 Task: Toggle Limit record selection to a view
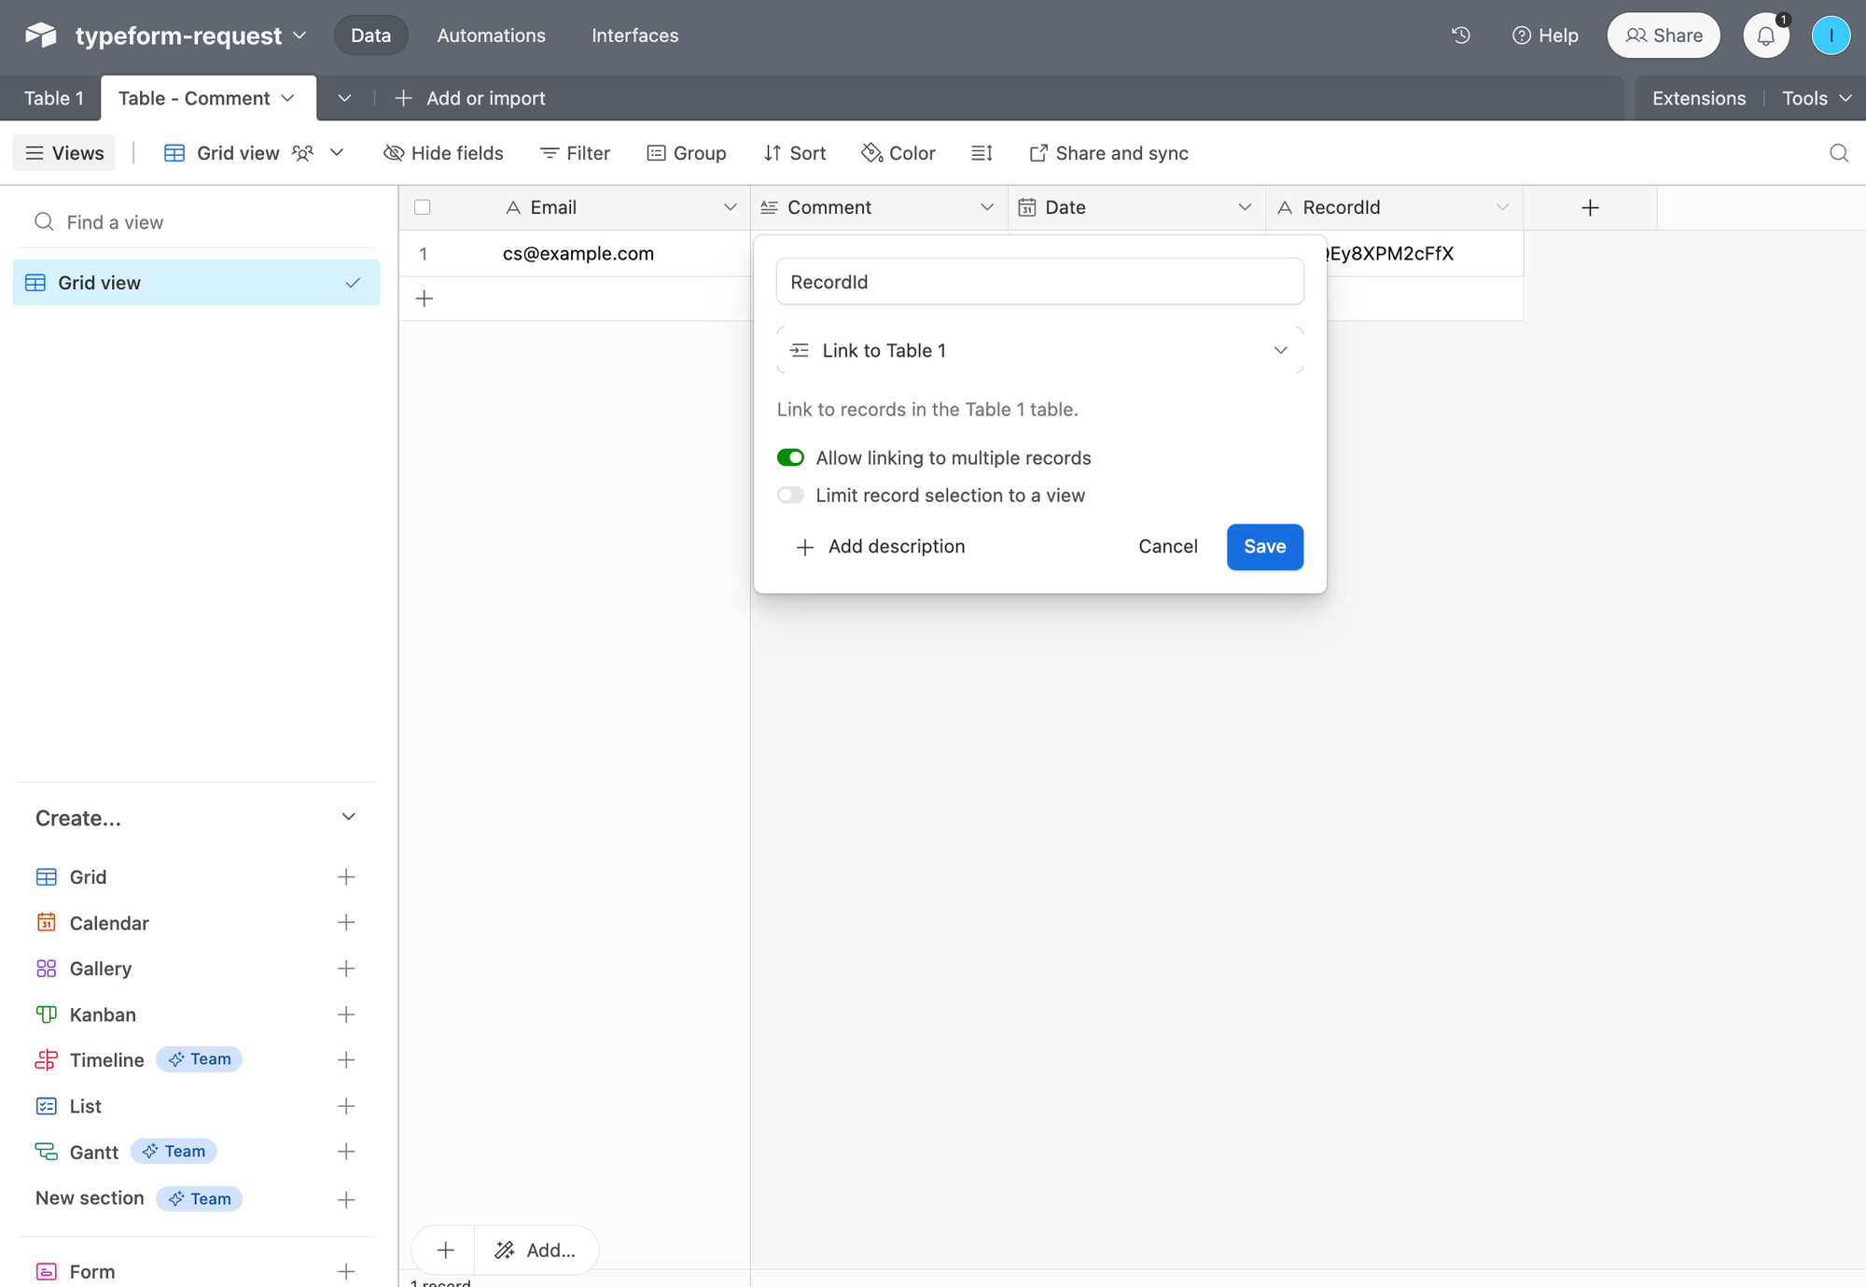coord(790,496)
